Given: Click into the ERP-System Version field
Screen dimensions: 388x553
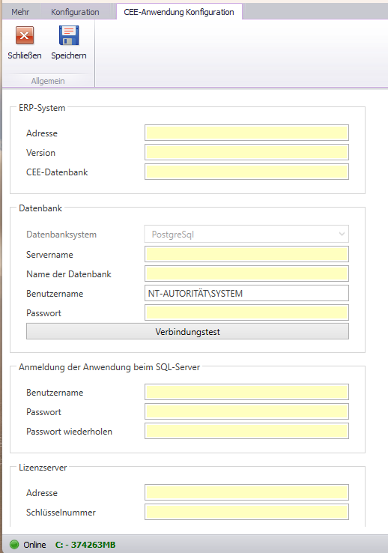Looking at the screenshot, I should click(x=246, y=152).
